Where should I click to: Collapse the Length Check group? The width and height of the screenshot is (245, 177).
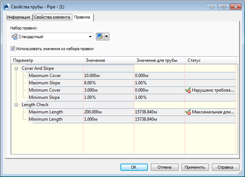(16, 105)
